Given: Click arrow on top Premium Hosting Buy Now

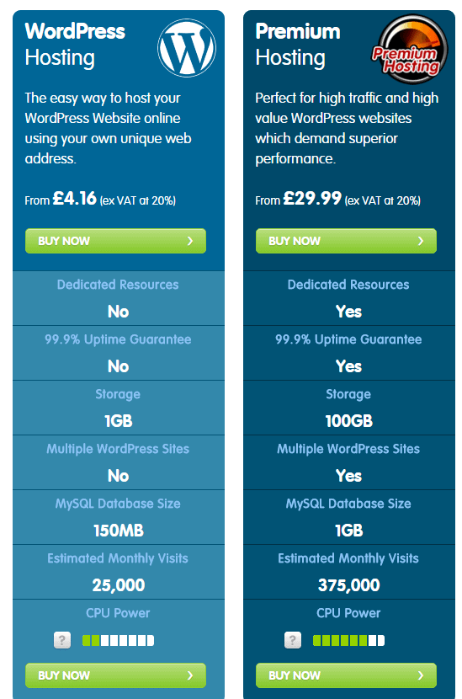Looking at the screenshot, I should (x=421, y=241).
